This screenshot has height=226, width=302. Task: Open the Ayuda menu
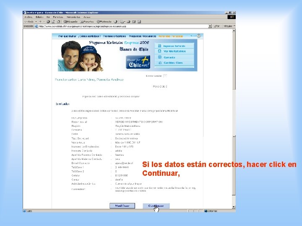coord(87,17)
